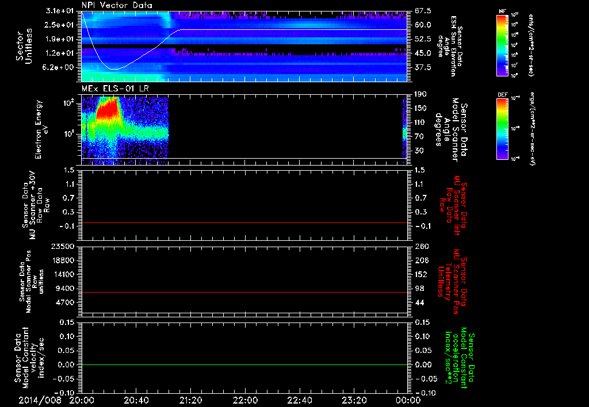Click the 'ESH Sun Elevation Angle' axis label
This screenshot has width=589, height=407.
tap(450, 46)
